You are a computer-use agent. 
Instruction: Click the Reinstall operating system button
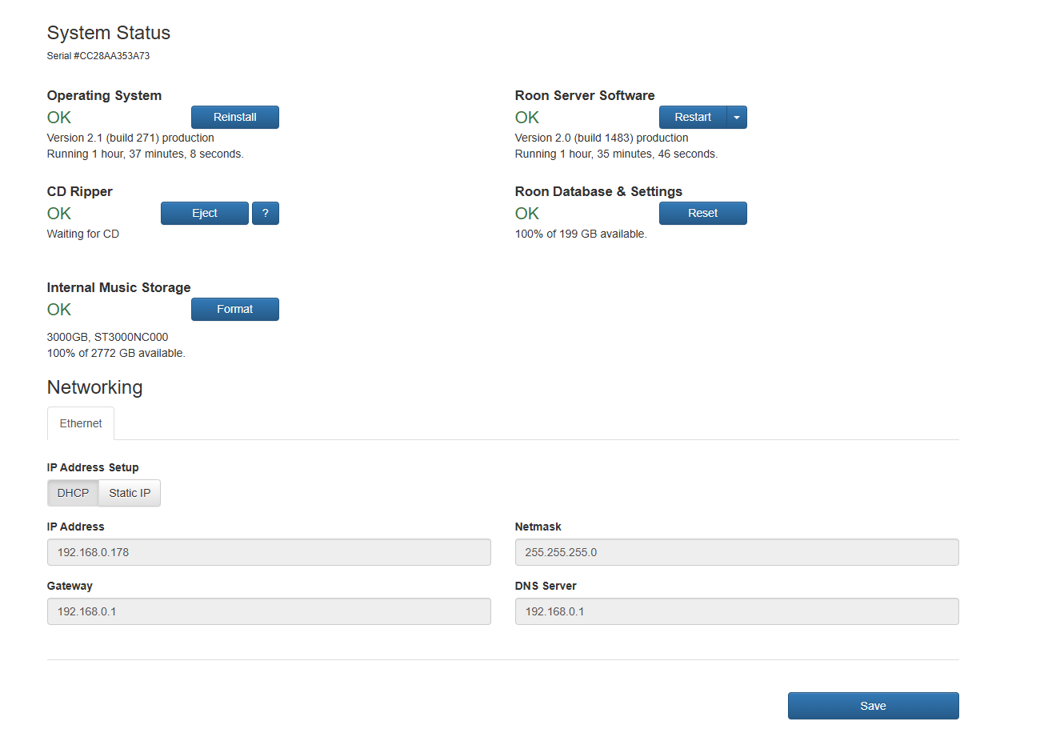click(x=234, y=117)
